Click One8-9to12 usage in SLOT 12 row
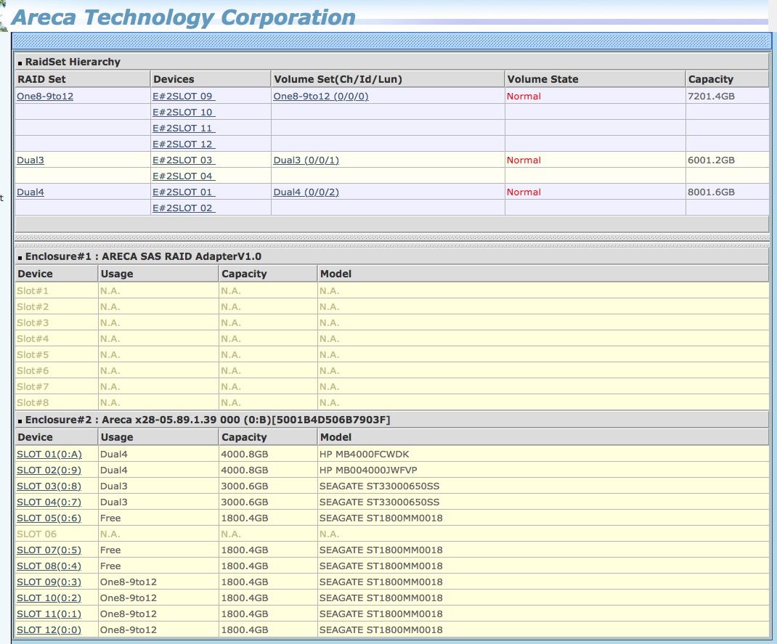The width and height of the screenshot is (777, 644). pyautogui.click(x=129, y=629)
